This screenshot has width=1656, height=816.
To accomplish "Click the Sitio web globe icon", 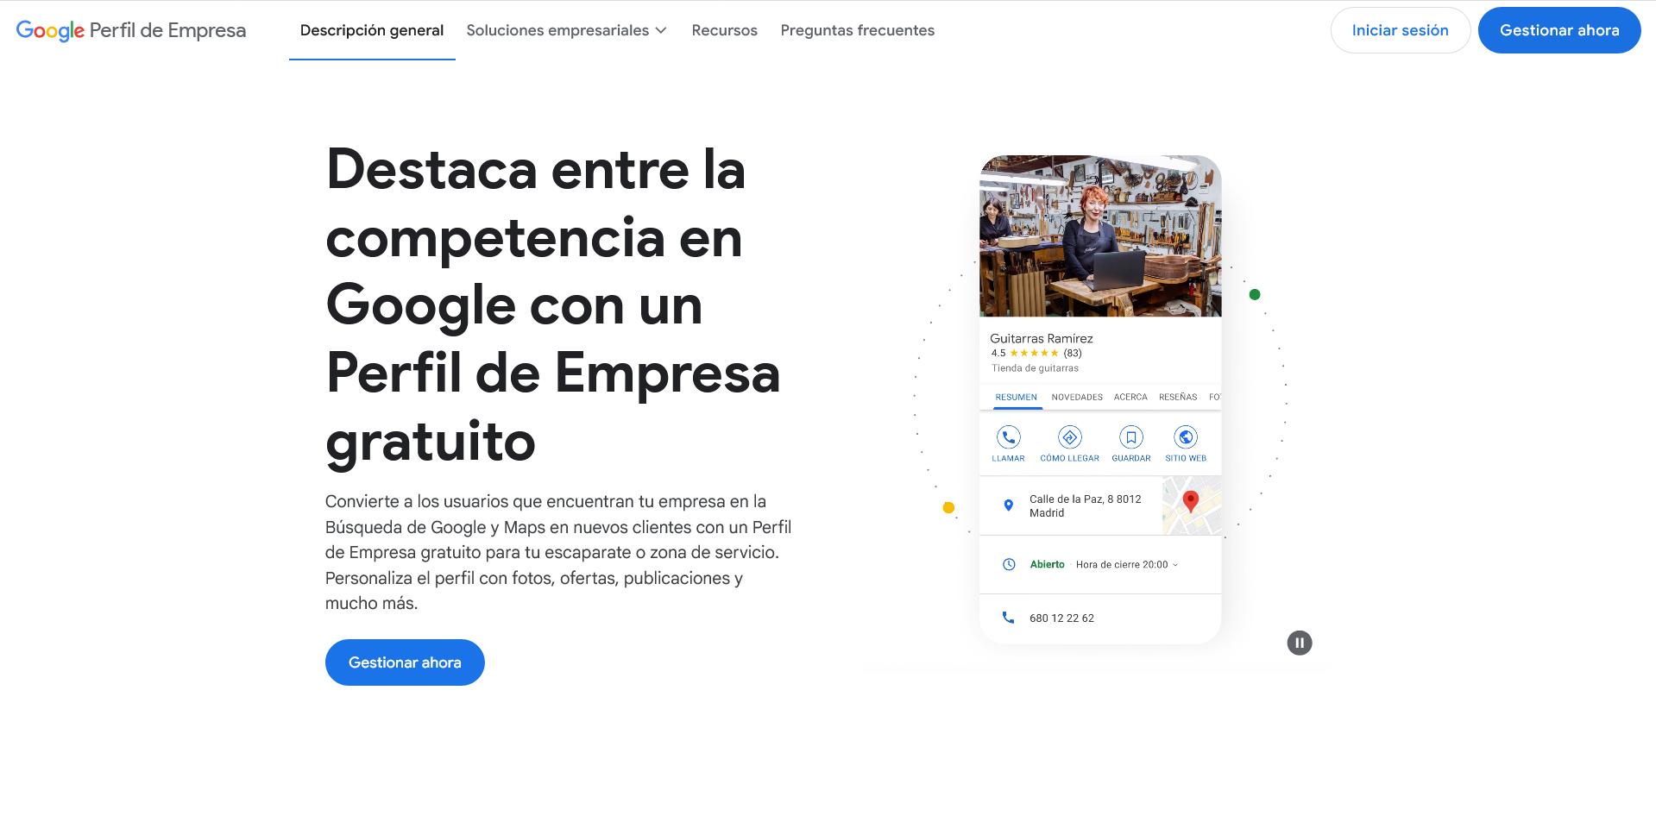I will (x=1186, y=437).
